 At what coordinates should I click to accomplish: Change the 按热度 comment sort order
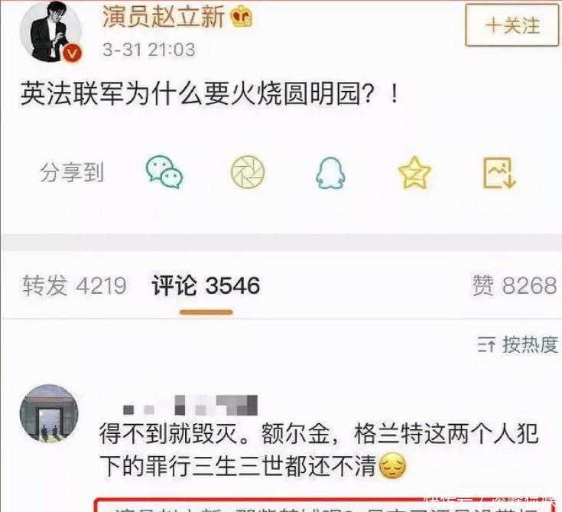tap(518, 345)
